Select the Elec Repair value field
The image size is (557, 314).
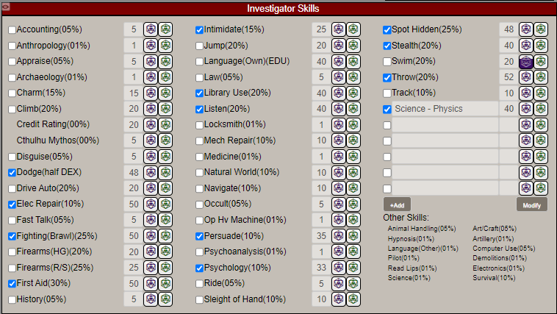[131, 204]
